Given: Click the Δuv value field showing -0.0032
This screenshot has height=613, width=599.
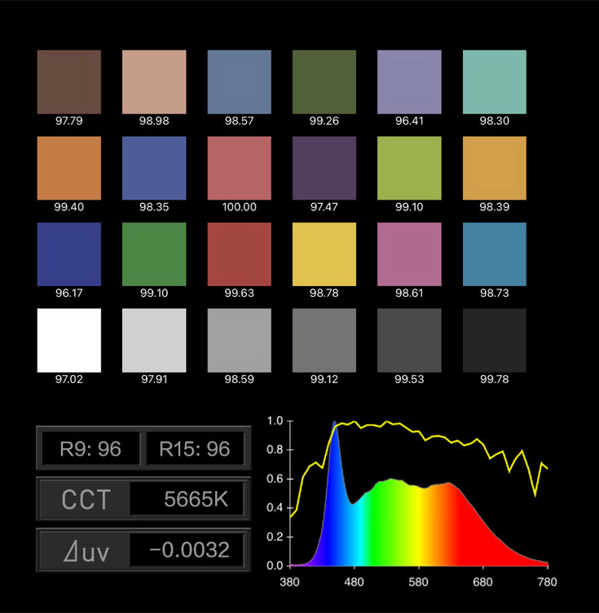Looking at the screenshot, I should pos(189,550).
